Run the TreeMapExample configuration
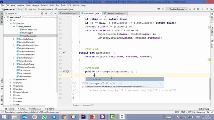214x120 pixels. (190, 9)
